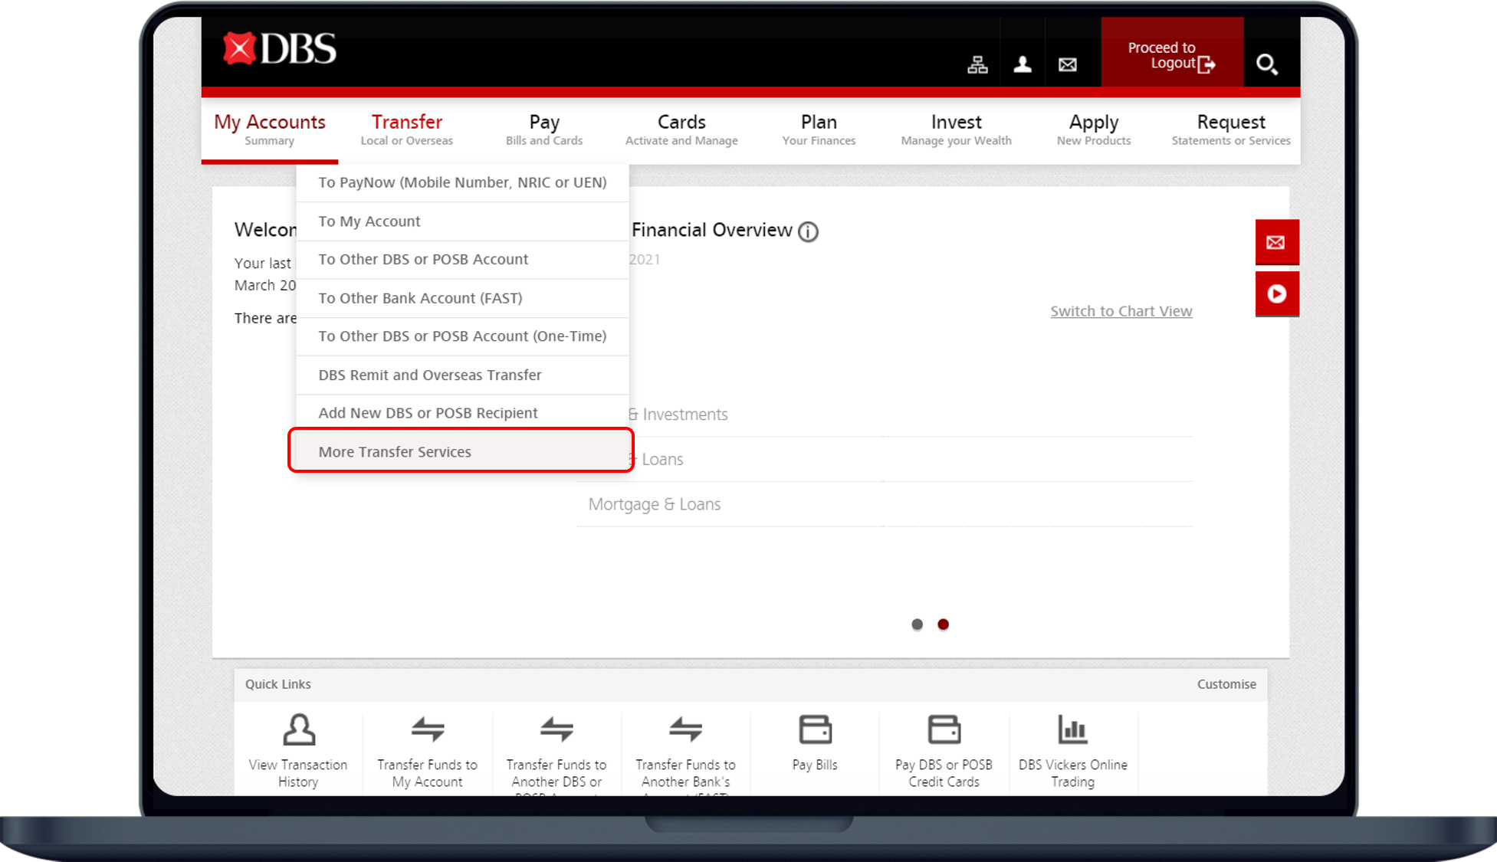
Task: Open the Cards Activate and Manage menu
Action: 681,129
